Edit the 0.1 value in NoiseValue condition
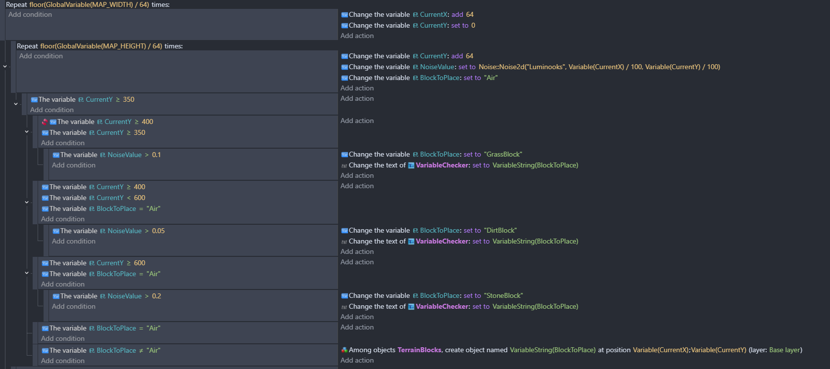The width and height of the screenshot is (830, 369). point(156,155)
